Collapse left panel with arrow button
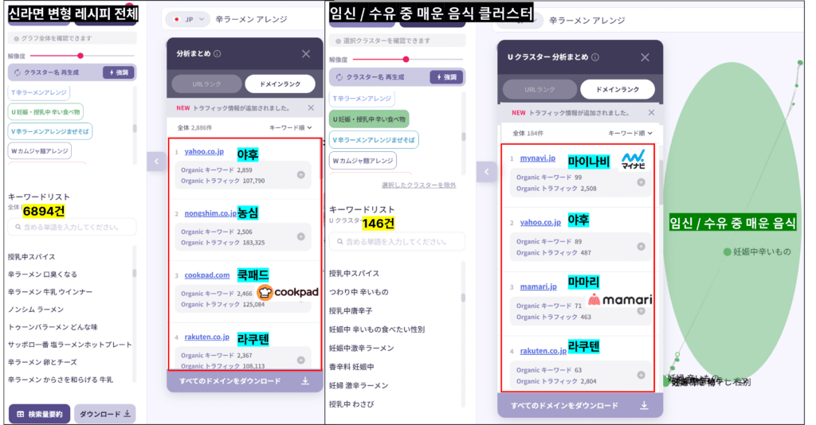Image resolution: width=816 pixels, height=425 pixels. pyautogui.click(x=157, y=162)
